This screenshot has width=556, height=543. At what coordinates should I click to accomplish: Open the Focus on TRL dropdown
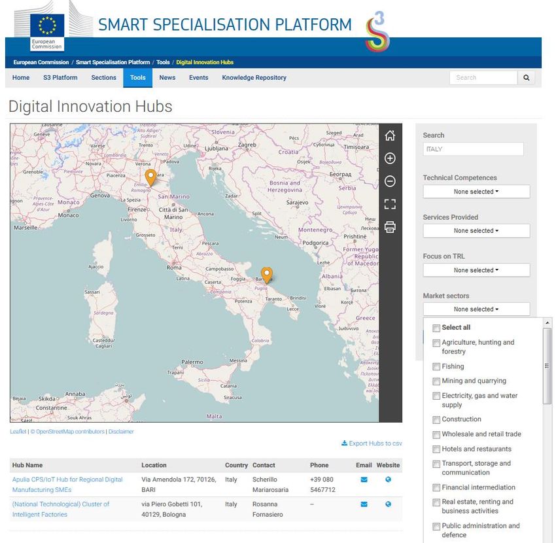pos(476,270)
